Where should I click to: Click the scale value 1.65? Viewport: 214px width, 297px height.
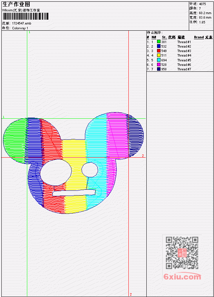[x=202, y=22]
